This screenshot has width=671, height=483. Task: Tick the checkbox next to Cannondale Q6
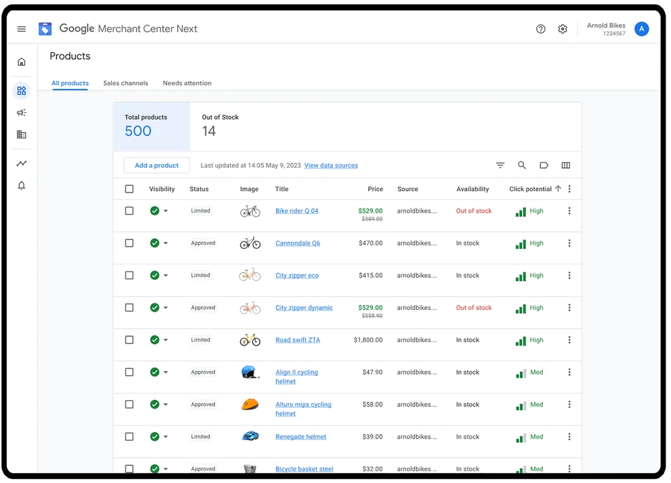(129, 243)
